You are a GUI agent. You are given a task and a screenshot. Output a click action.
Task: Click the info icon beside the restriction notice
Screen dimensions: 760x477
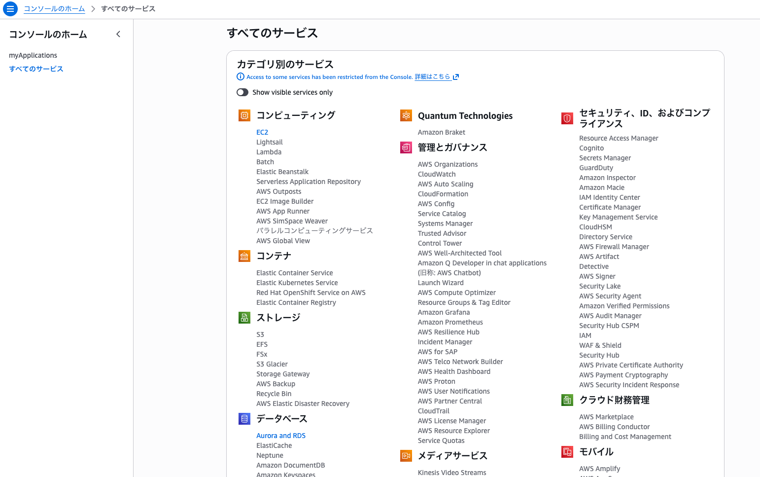(240, 76)
